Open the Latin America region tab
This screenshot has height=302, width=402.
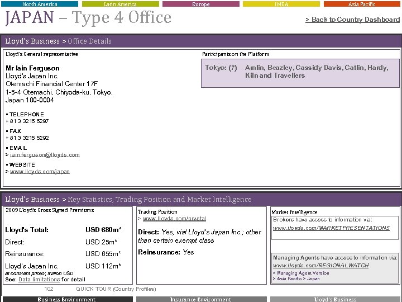[x=120, y=4]
